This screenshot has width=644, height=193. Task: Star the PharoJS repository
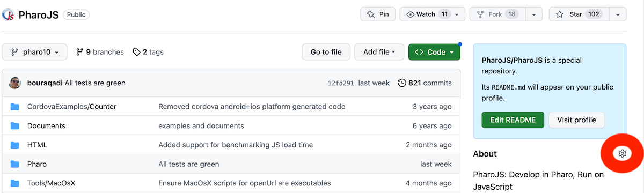click(579, 14)
